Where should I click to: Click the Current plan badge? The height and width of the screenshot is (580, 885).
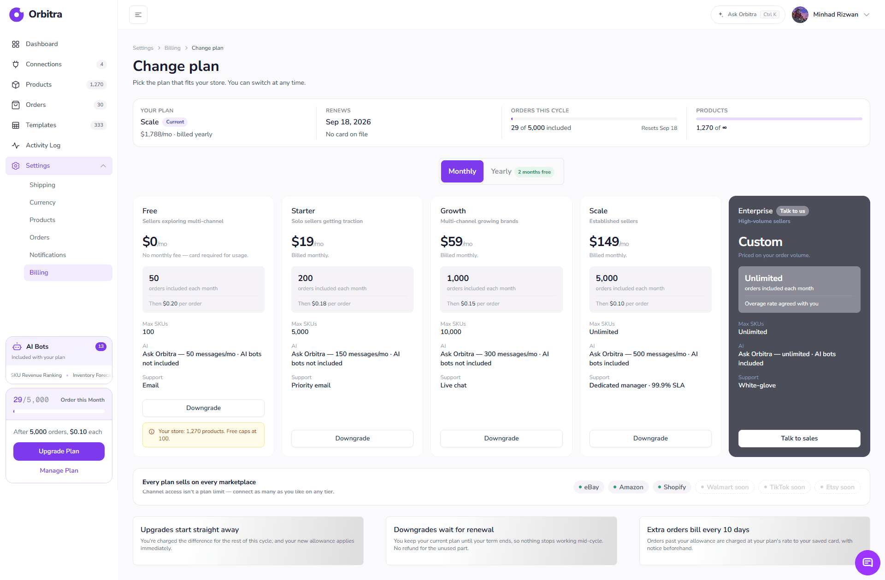[175, 122]
